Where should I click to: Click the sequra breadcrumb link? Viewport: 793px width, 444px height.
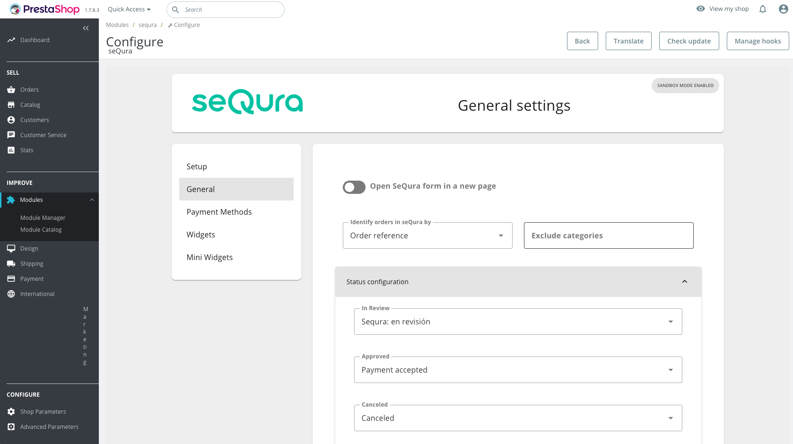148,25
